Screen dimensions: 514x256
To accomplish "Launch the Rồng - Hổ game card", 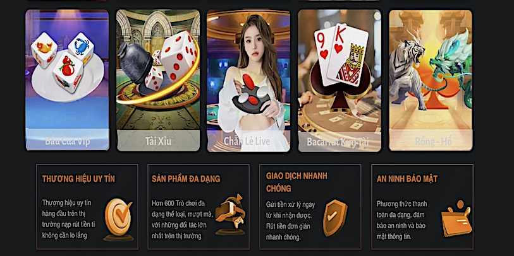I will pos(431,80).
